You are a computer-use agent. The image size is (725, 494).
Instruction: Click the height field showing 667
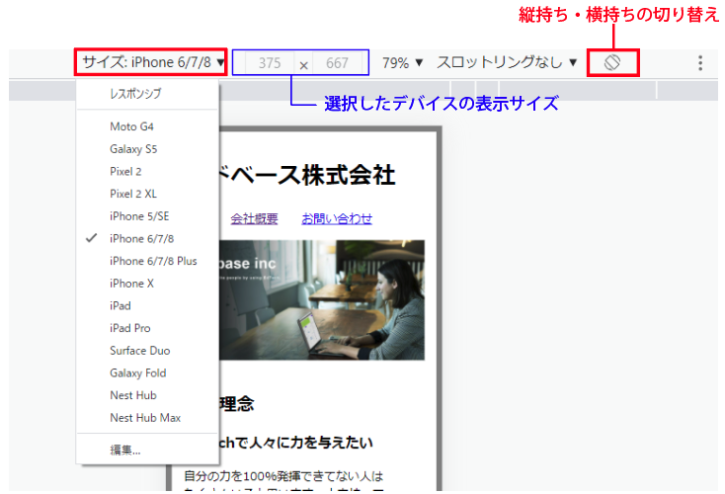(337, 63)
